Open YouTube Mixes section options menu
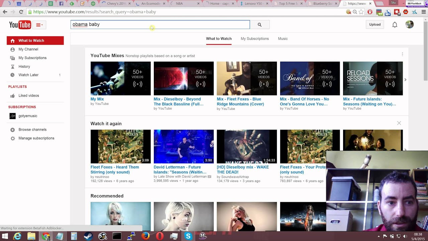 point(402,54)
